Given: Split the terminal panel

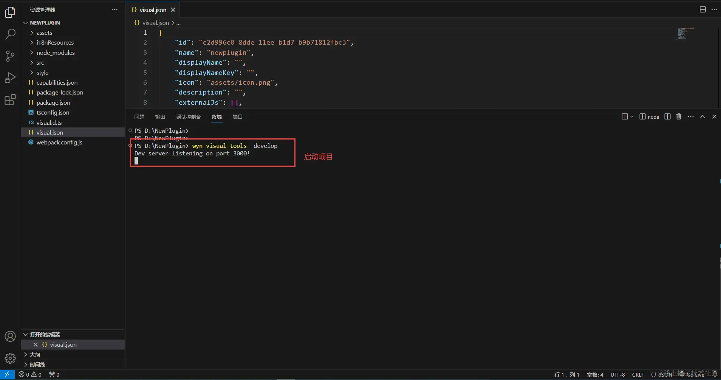Looking at the screenshot, I should point(667,116).
